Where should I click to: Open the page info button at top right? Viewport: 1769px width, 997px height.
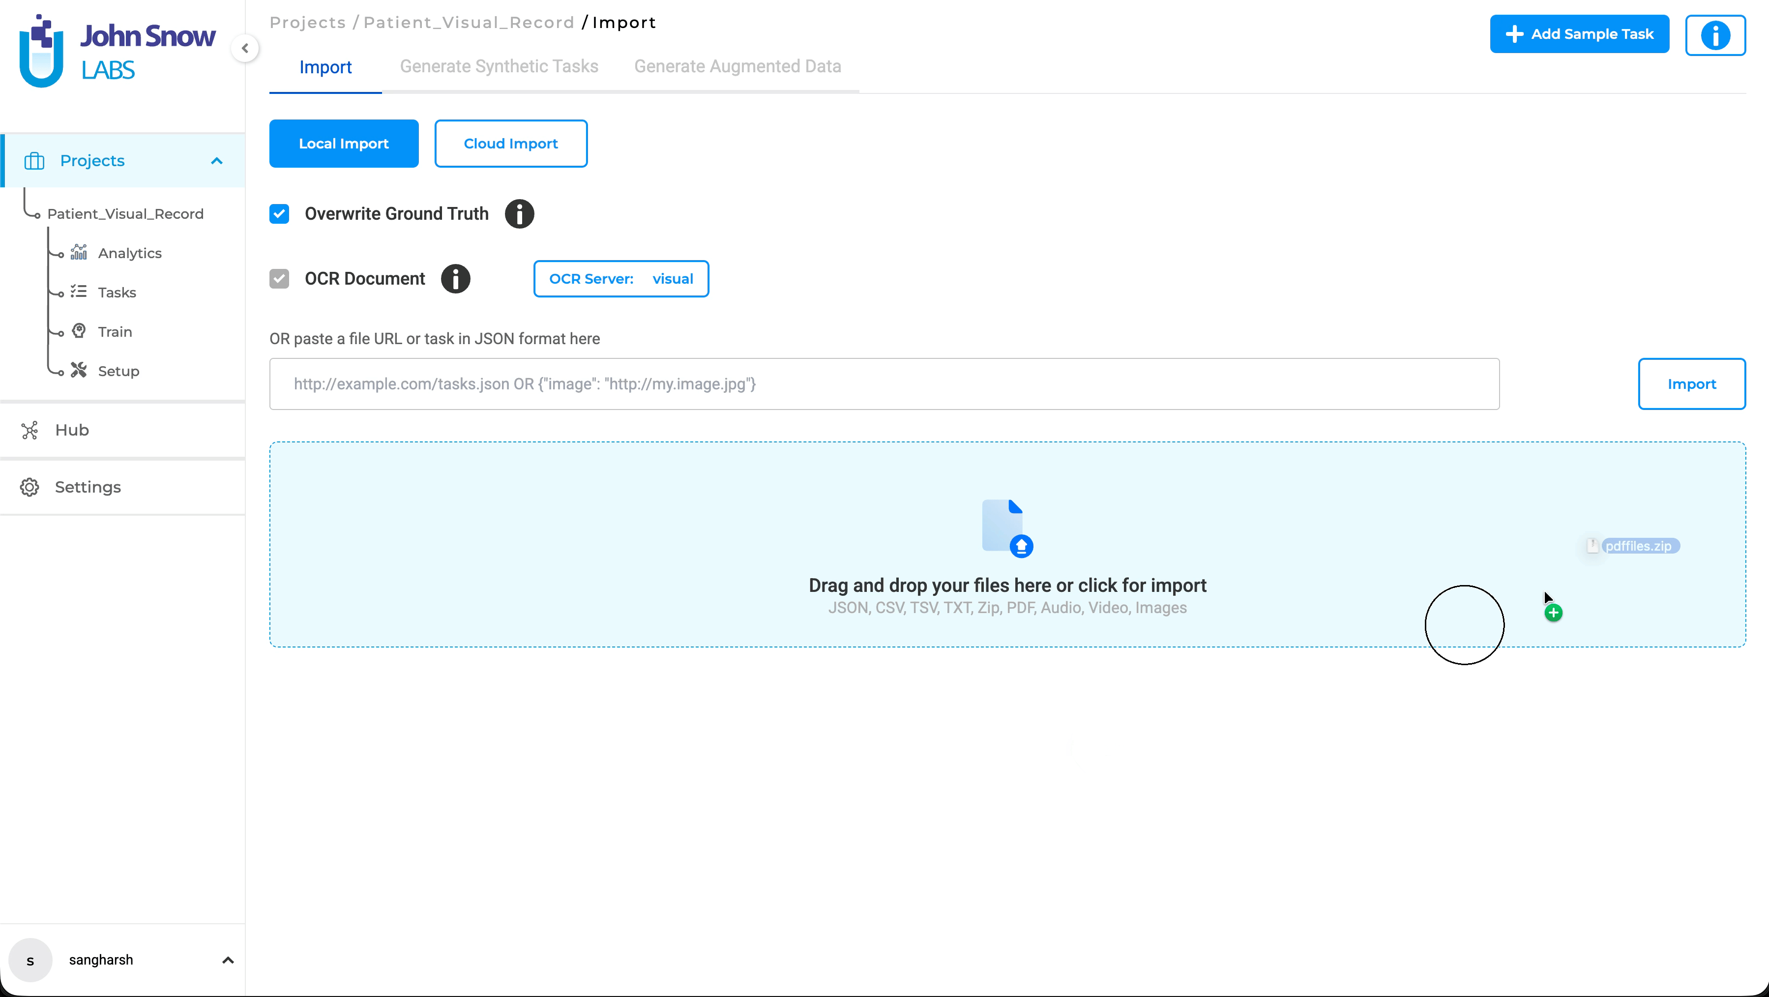point(1715,35)
